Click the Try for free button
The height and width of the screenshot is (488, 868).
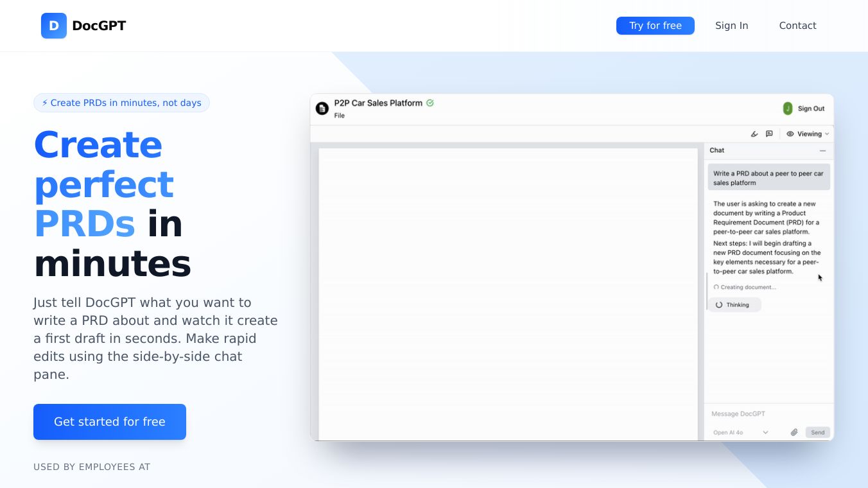655,26
